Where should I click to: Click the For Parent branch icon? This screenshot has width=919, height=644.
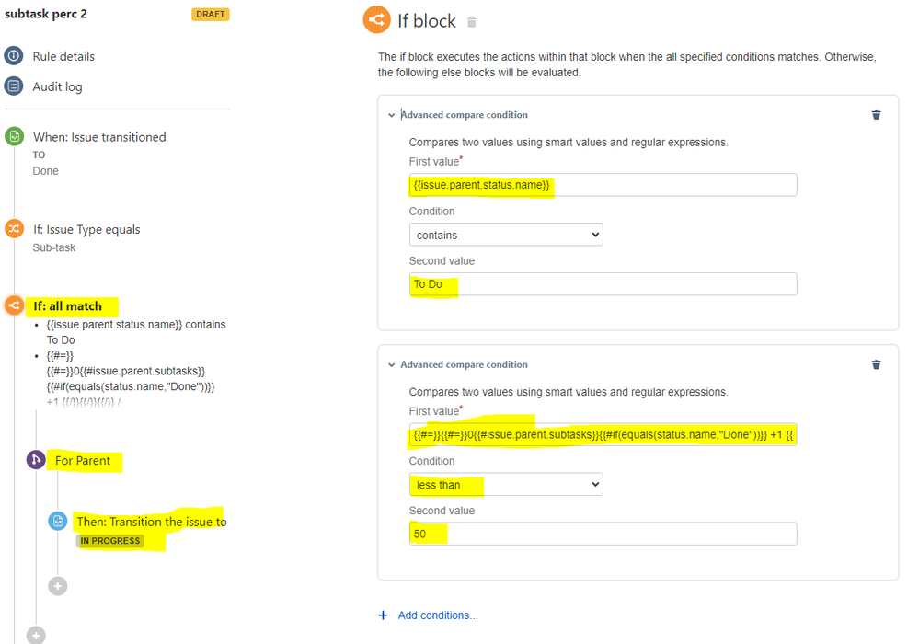tap(36, 460)
